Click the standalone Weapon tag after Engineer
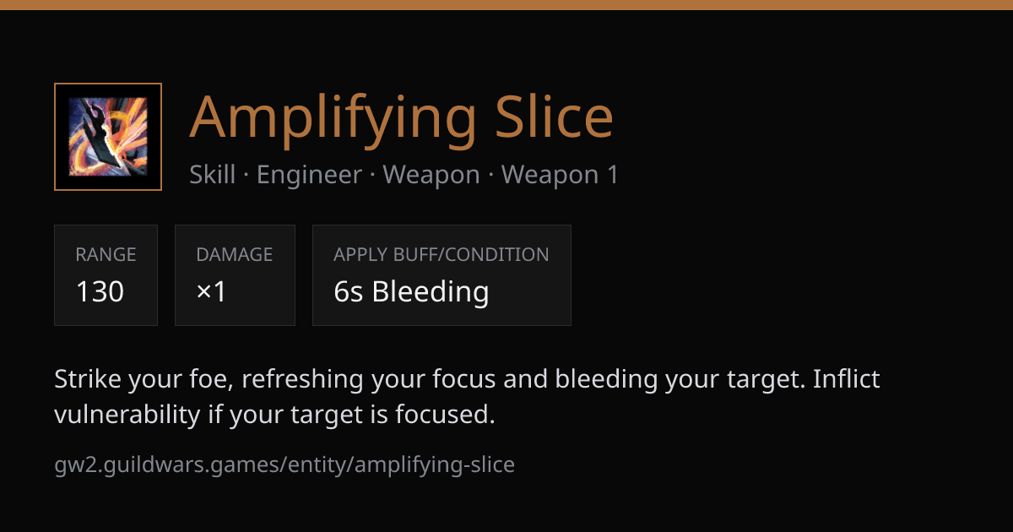This screenshot has width=1013, height=532. point(431,175)
